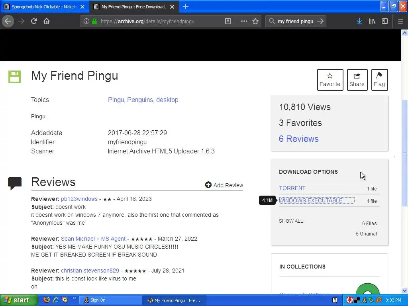Image resolution: width=408 pixels, height=306 pixels.
Task: Open the downloads panel
Action: pyautogui.click(x=359, y=22)
